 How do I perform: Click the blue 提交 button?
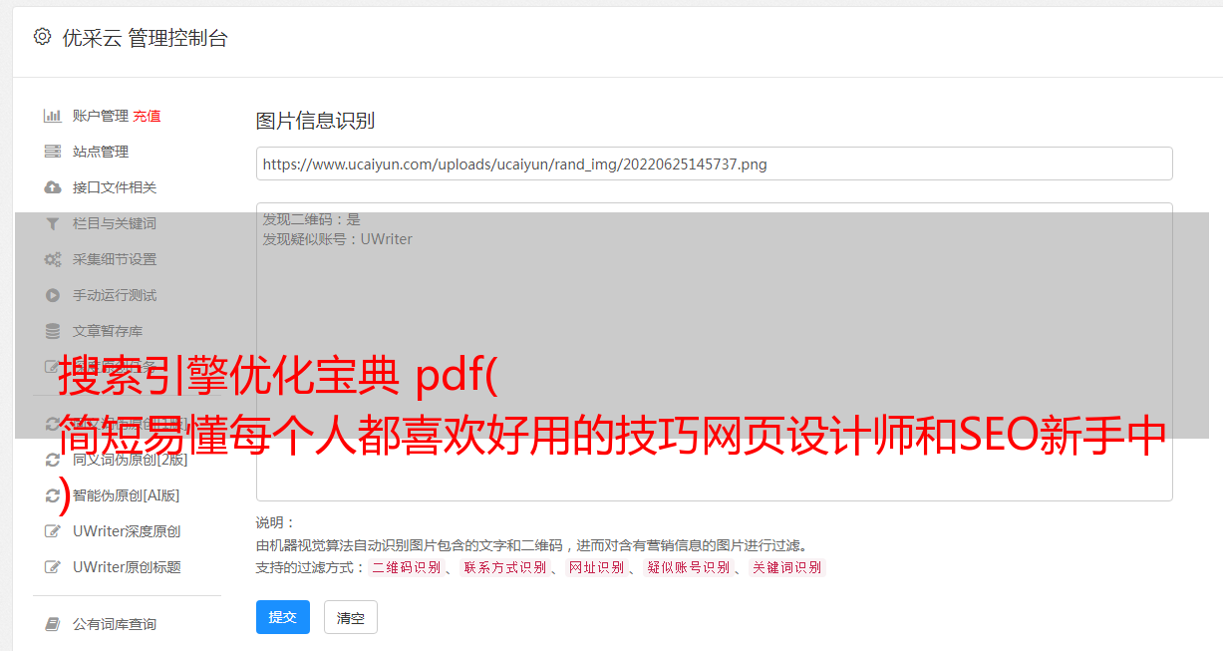click(283, 617)
